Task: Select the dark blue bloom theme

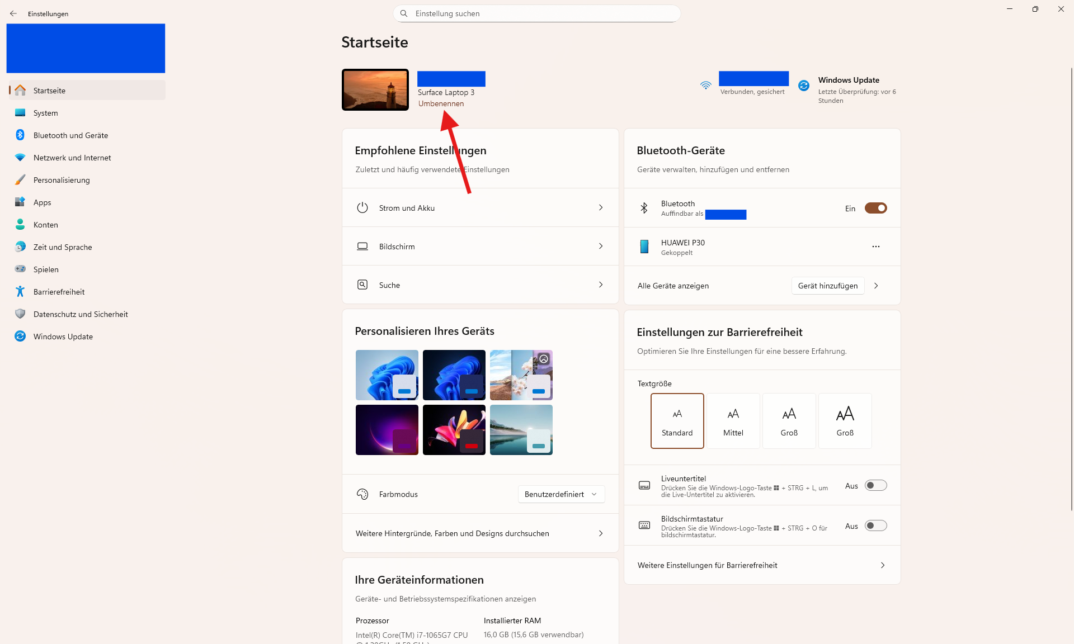Action: [454, 375]
